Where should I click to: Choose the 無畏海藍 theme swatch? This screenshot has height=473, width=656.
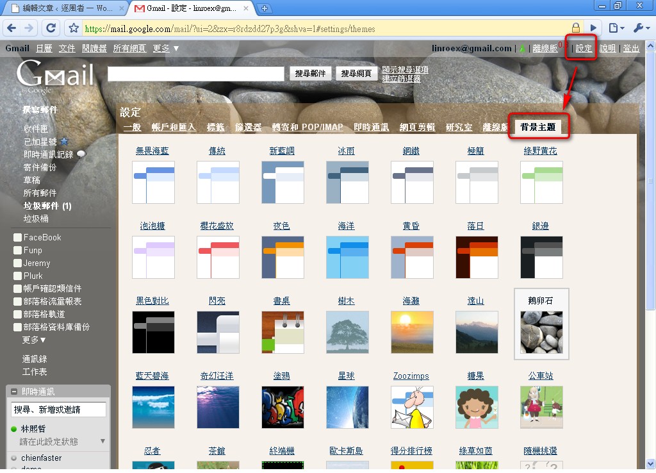click(153, 182)
